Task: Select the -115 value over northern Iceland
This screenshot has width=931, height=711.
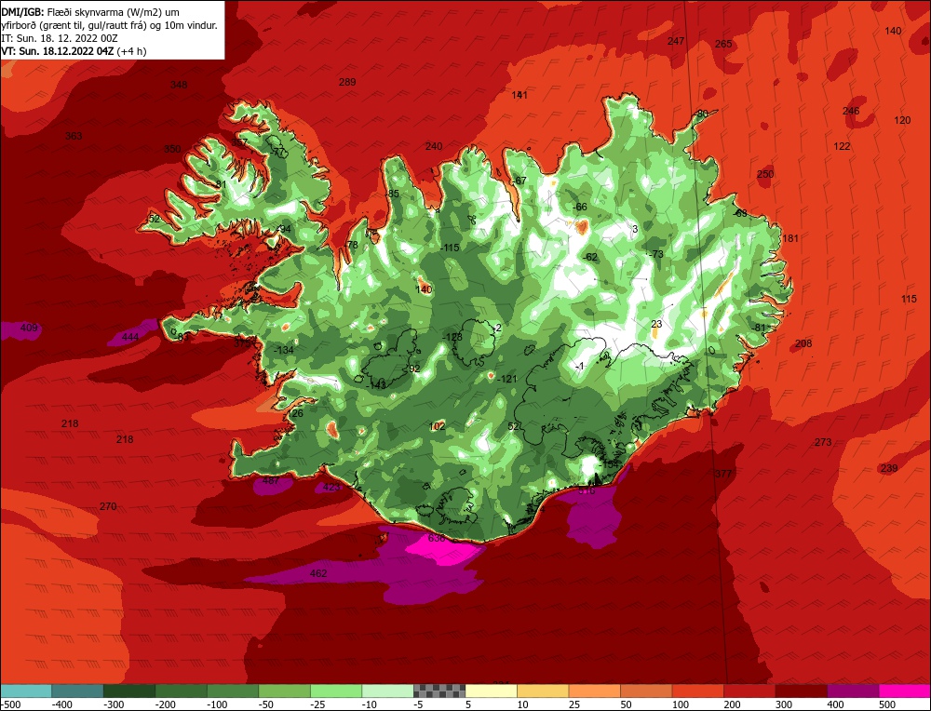Action: (450, 248)
